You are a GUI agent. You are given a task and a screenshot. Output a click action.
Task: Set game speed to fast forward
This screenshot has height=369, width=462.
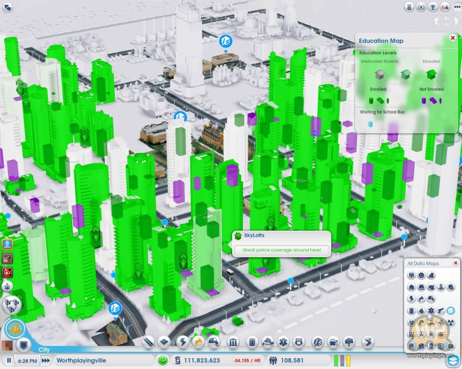pos(46,360)
